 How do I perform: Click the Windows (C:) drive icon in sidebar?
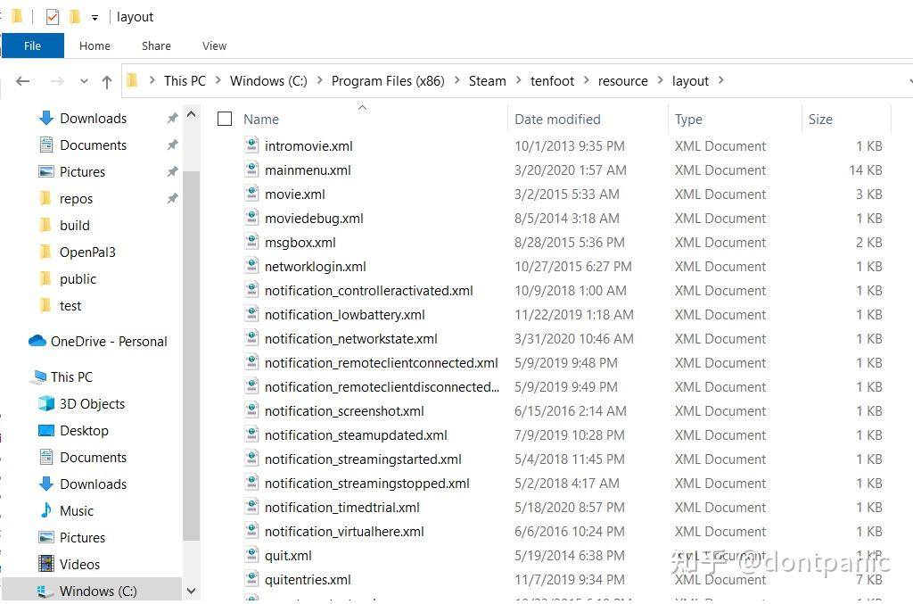pos(43,592)
